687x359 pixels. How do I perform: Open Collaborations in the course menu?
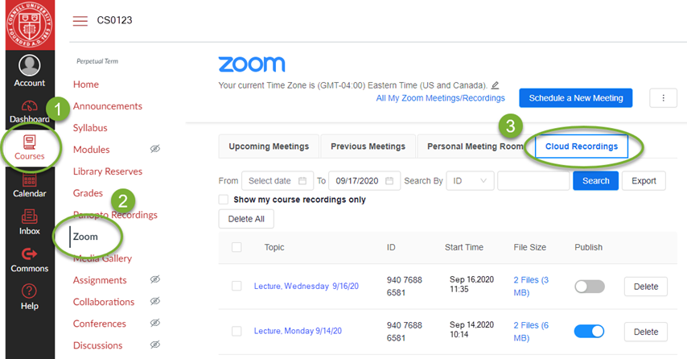coord(104,302)
